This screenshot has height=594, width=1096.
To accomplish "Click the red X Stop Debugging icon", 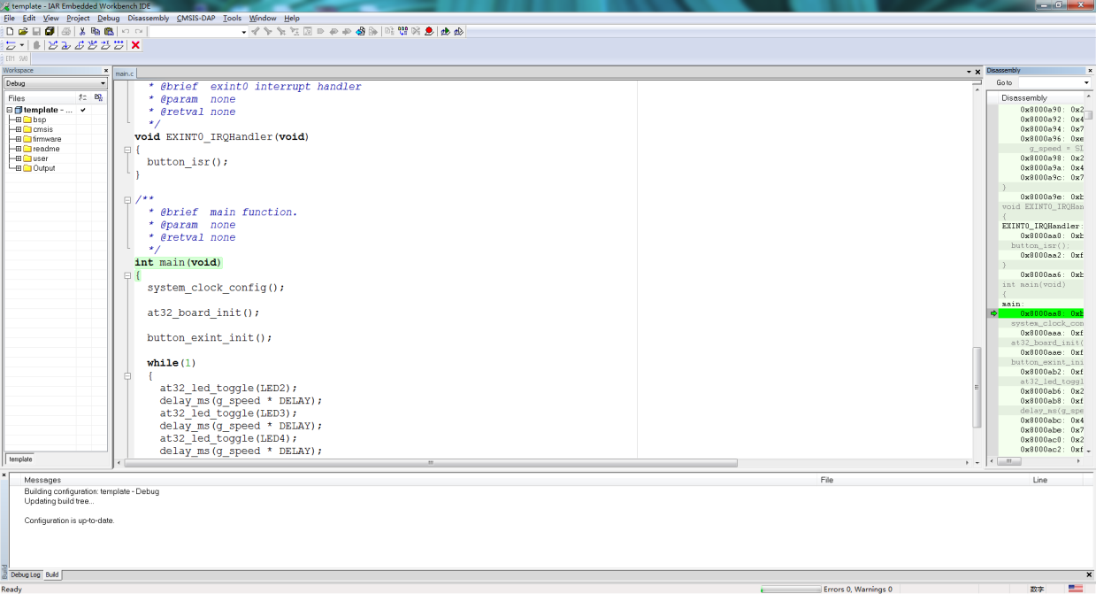I will pyautogui.click(x=135, y=45).
